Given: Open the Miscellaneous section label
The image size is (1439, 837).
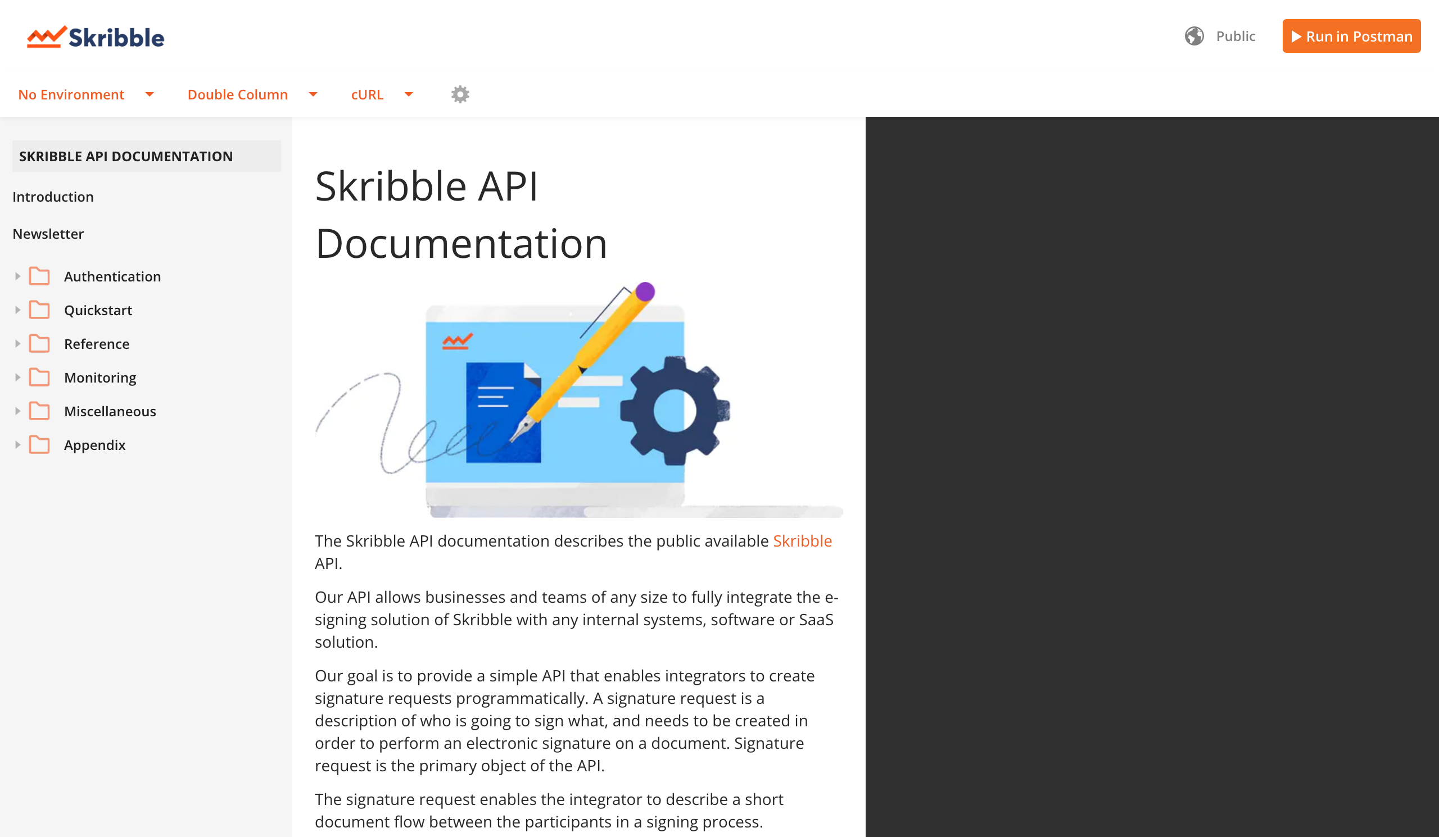Looking at the screenshot, I should 110,411.
